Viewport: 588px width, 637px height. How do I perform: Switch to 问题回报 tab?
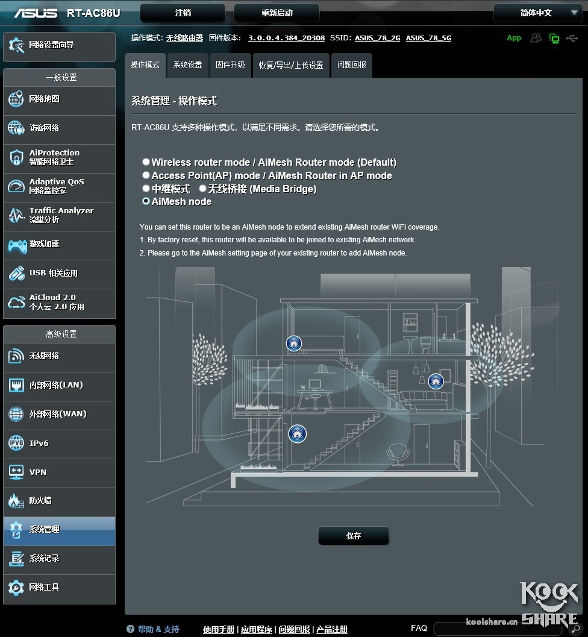point(352,65)
